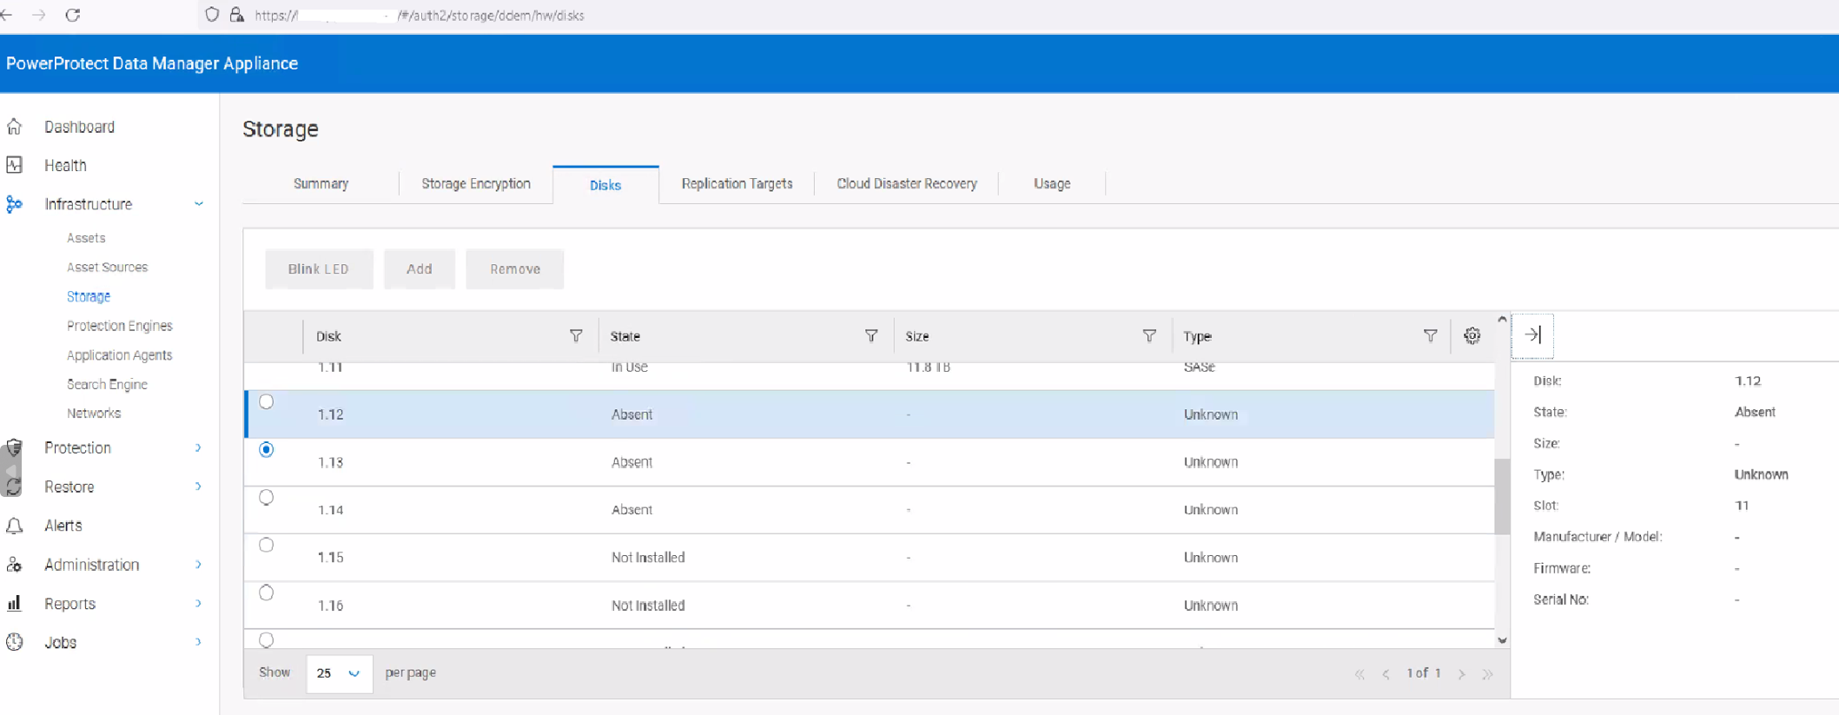The height and width of the screenshot is (715, 1839).
Task: Click the Blink LED button
Action: tap(318, 269)
